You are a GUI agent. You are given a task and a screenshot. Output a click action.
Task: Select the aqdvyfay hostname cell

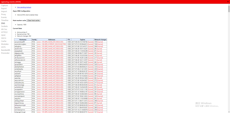click(23, 78)
